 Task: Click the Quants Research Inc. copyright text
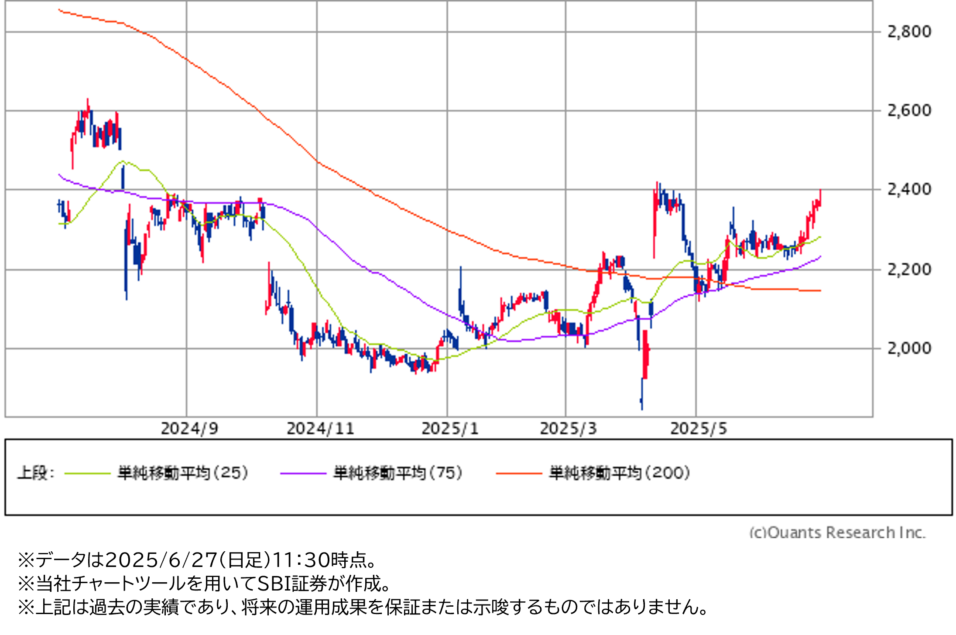[837, 532]
